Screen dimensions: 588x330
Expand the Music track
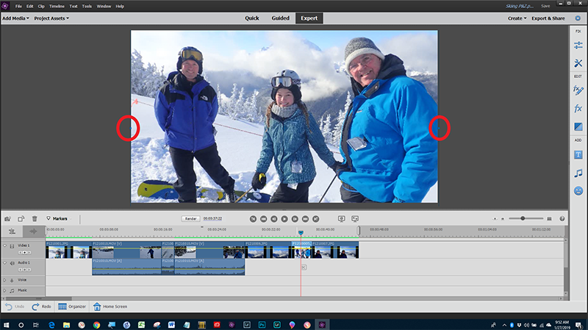coord(5,290)
